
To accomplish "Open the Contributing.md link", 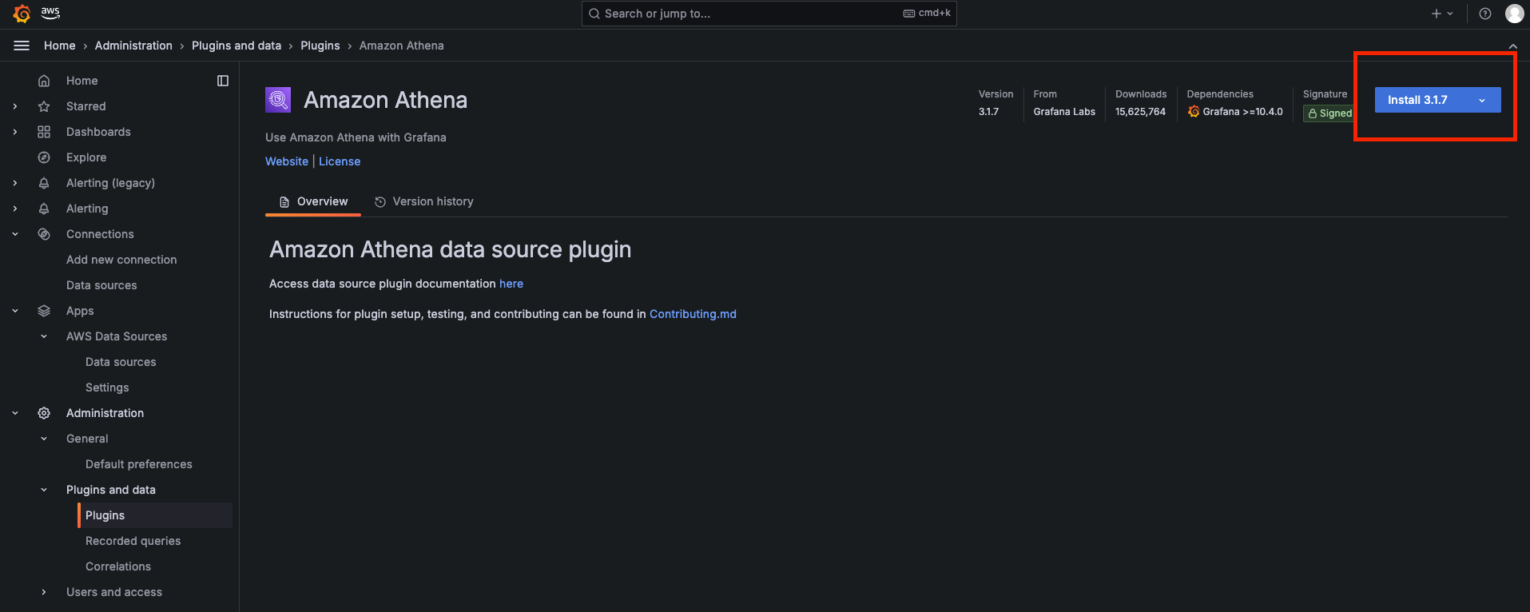I will (x=693, y=314).
